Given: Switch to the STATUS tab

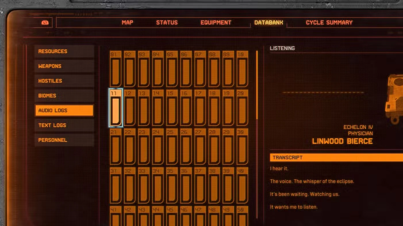Looking at the screenshot, I should (167, 23).
